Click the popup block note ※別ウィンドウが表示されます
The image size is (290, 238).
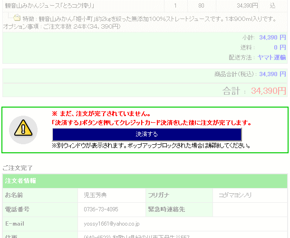pyautogui.click(x=151, y=146)
